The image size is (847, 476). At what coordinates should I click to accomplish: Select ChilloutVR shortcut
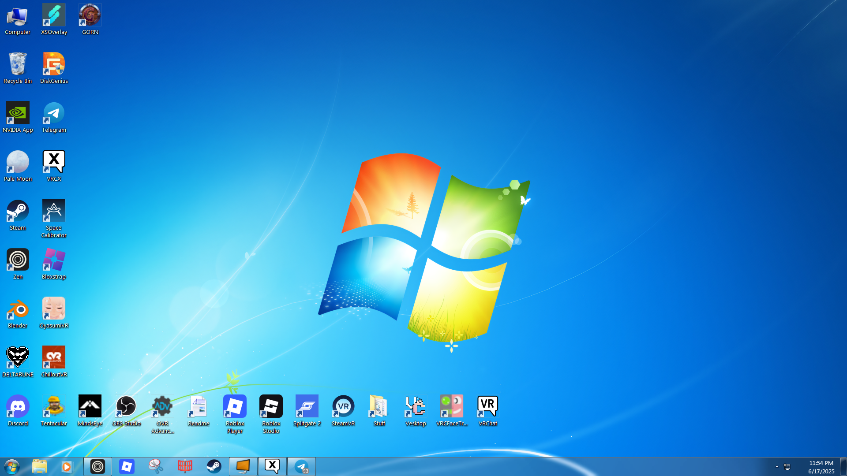[x=54, y=362]
